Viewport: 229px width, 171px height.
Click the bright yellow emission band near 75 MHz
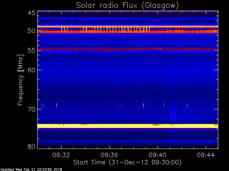coord(128,126)
